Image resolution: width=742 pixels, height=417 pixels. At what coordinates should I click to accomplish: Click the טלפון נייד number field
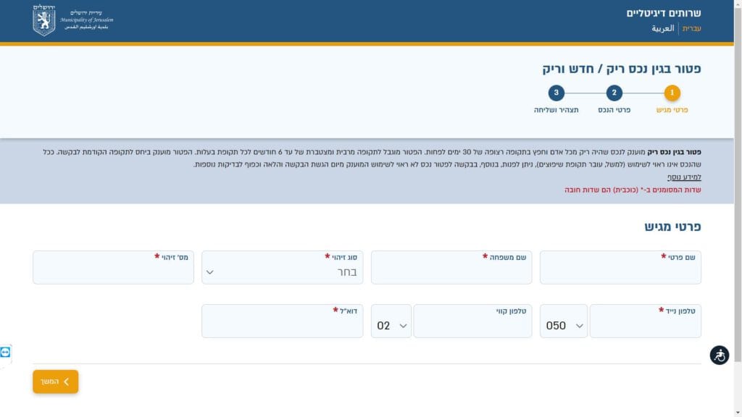[x=645, y=326]
